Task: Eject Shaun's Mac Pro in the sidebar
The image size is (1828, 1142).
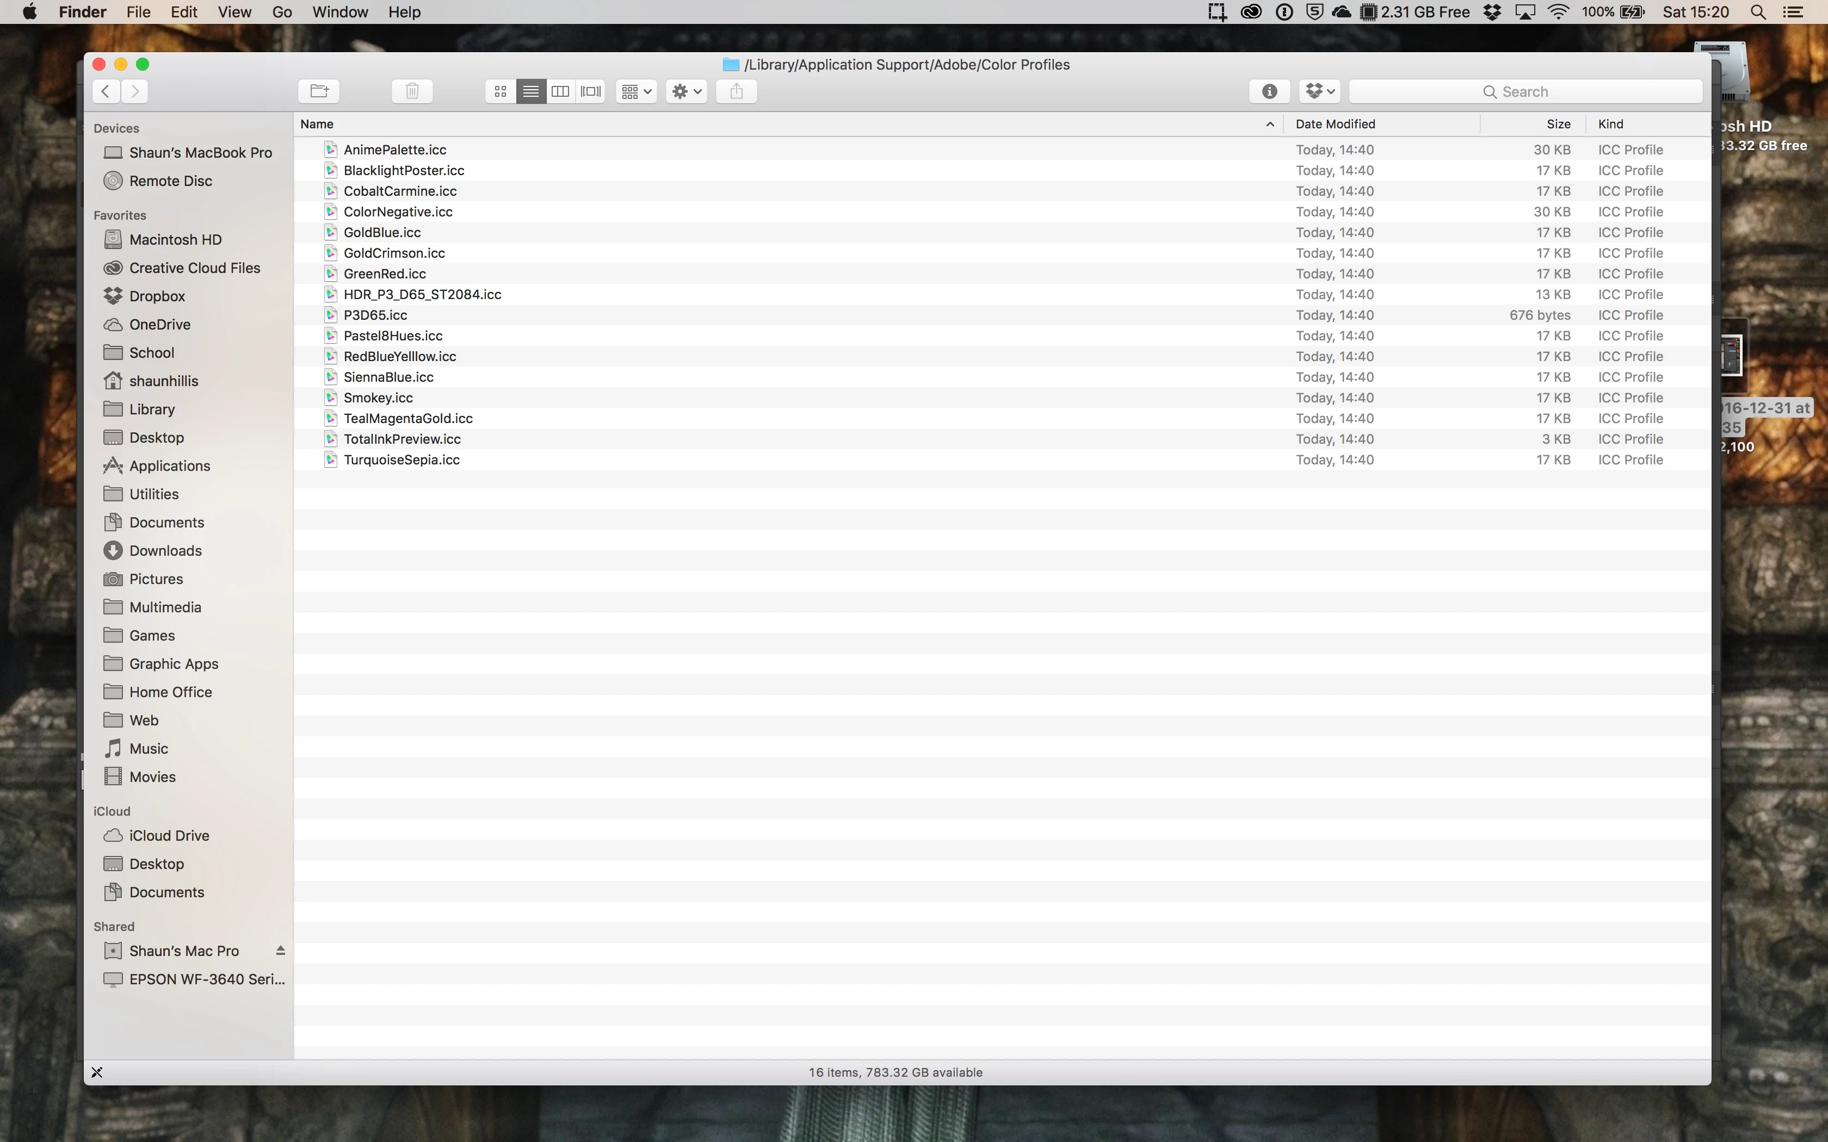Action: pos(280,951)
